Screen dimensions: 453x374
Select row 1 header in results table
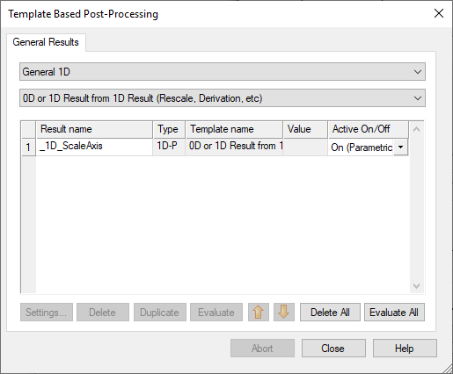[28, 147]
